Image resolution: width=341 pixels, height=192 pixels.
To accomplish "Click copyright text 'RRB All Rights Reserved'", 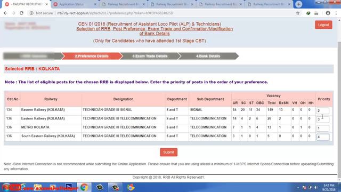I will click(x=183, y=177).
